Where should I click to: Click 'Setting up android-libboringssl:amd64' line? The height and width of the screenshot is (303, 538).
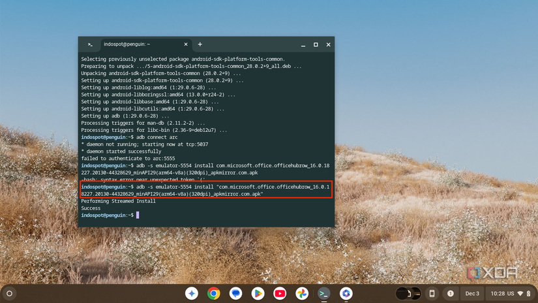click(158, 95)
